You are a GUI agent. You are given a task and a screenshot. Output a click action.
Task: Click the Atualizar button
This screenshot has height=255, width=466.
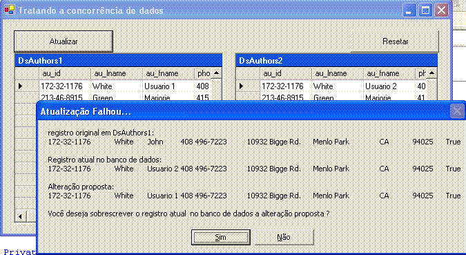click(x=64, y=41)
